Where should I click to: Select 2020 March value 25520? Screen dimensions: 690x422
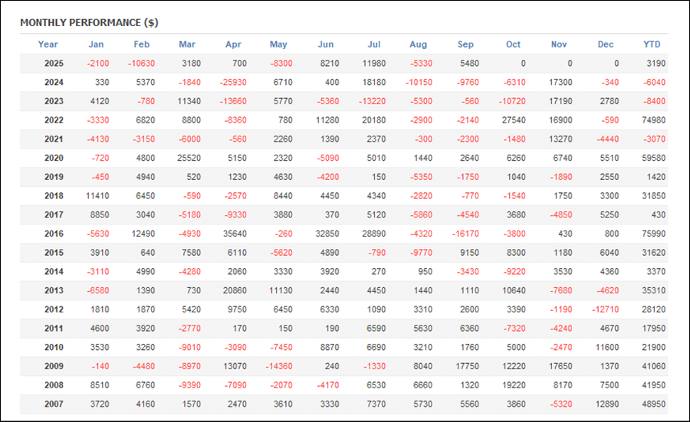188,158
